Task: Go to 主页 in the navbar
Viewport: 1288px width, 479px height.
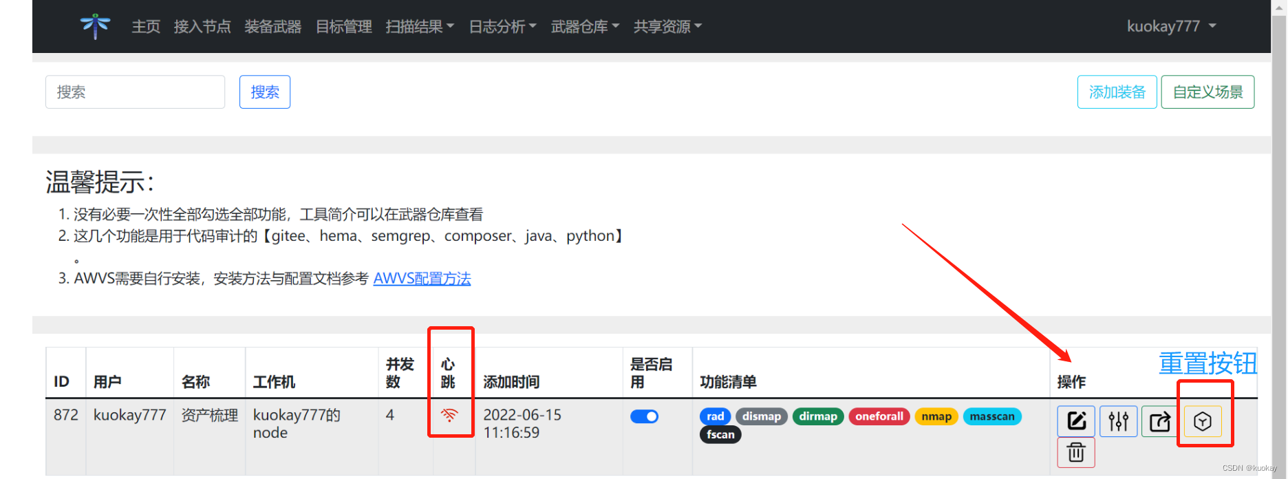Action: [146, 26]
